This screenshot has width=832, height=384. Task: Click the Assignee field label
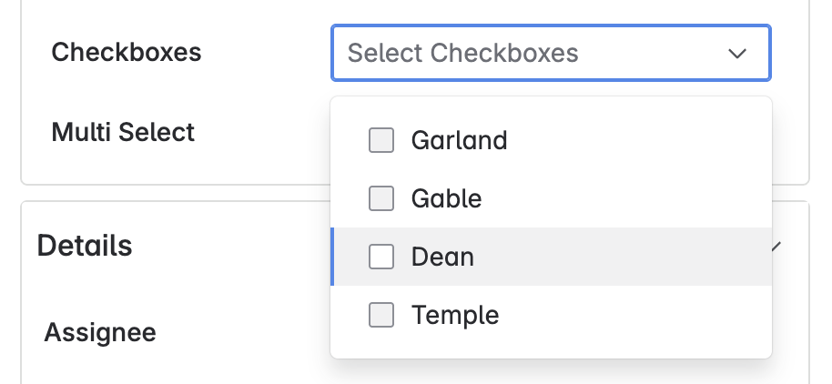[x=100, y=333]
